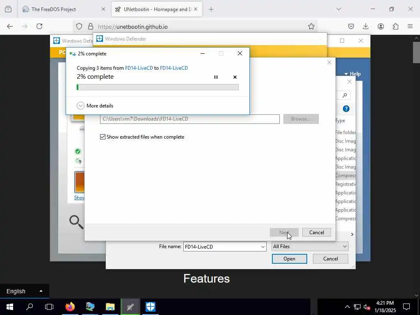Click the copy progress bar
Image resolution: width=420 pixels, height=315 pixels.
[157, 87]
